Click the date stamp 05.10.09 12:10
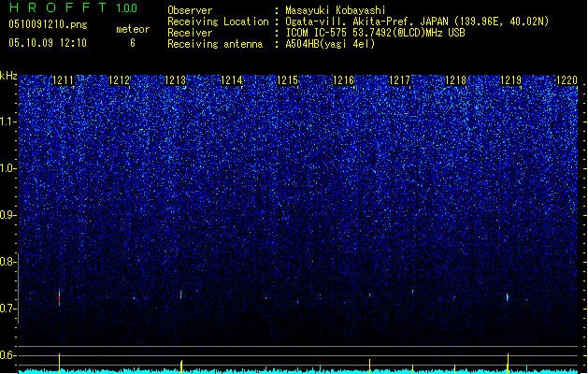 point(48,43)
